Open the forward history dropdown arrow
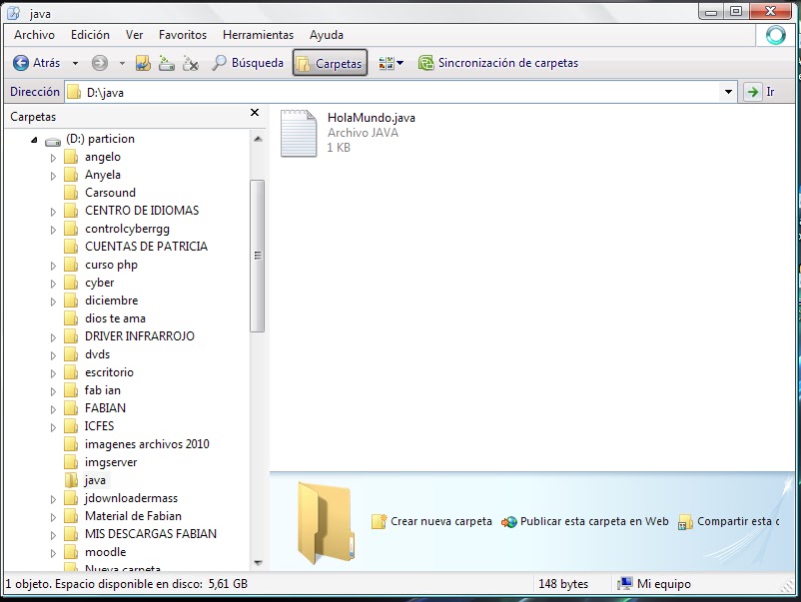 click(x=122, y=63)
